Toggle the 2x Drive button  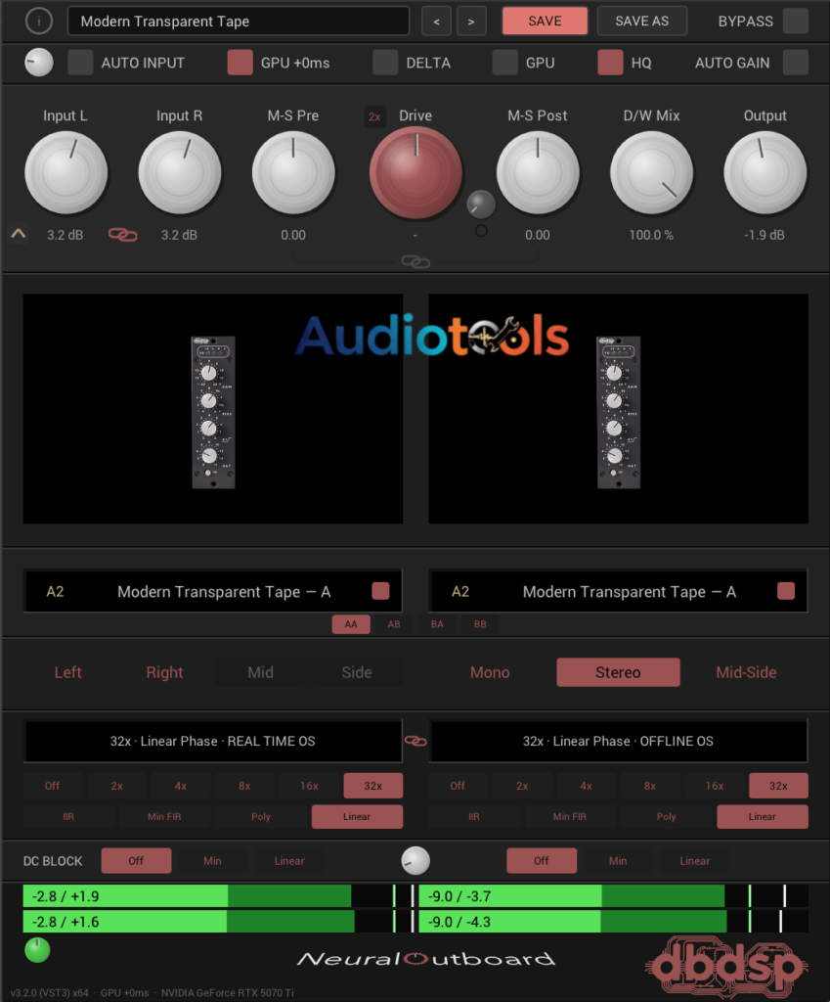[374, 117]
